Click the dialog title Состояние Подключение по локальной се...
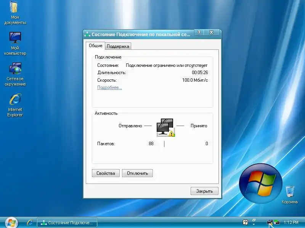This screenshot has height=228, width=305. 141,35
